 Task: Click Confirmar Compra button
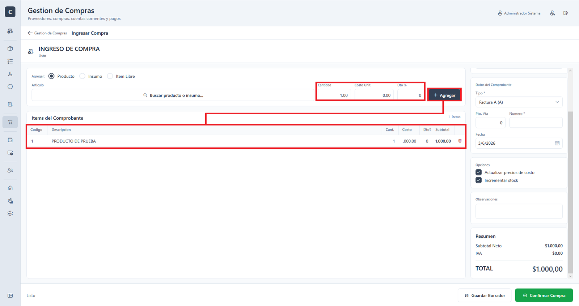544,295
